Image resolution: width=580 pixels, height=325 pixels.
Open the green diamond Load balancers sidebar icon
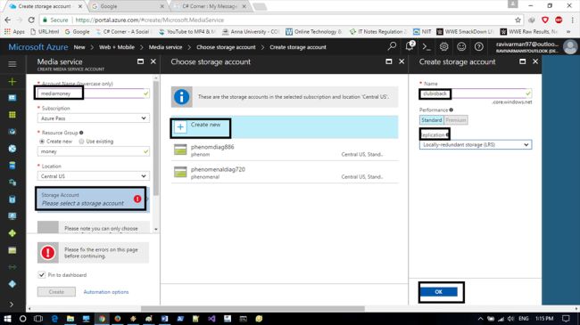[12, 233]
